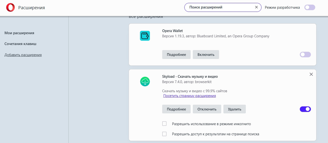Click Отключить for Skyload

(207, 109)
